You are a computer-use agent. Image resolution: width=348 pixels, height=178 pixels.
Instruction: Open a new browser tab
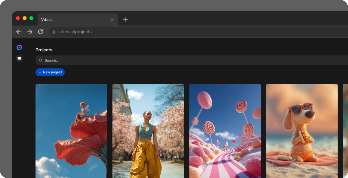click(x=125, y=20)
